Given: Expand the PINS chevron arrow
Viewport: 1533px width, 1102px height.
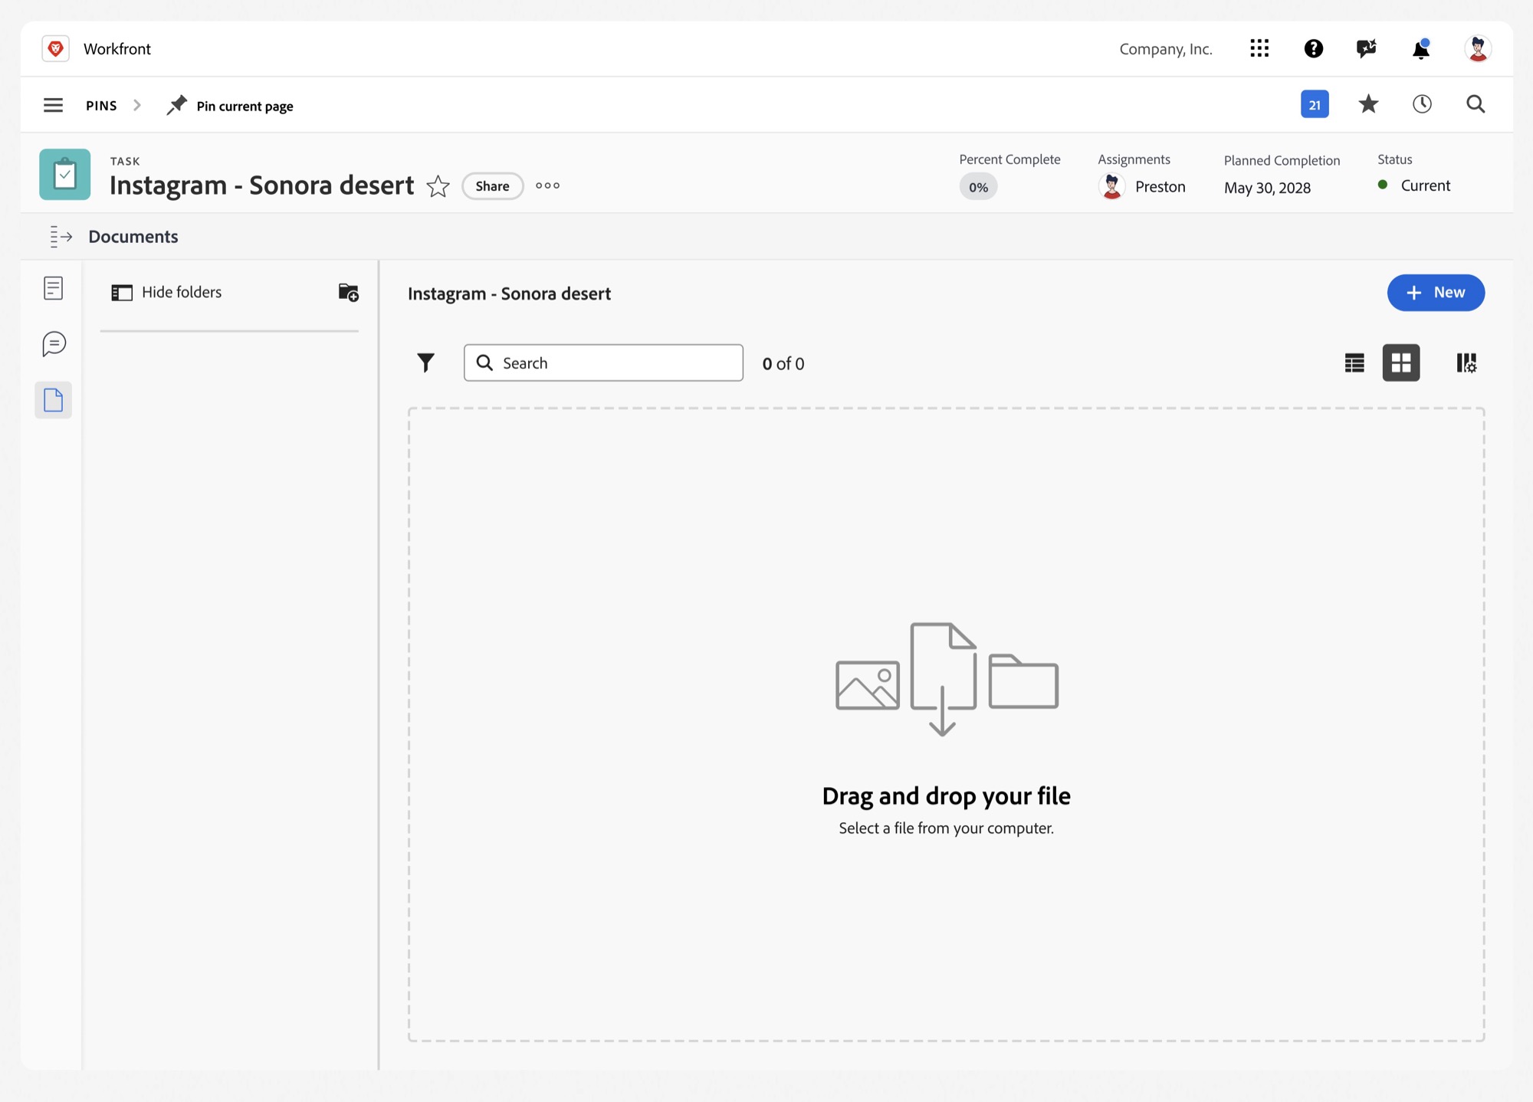Looking at the screenshot, I should point(137,105).
